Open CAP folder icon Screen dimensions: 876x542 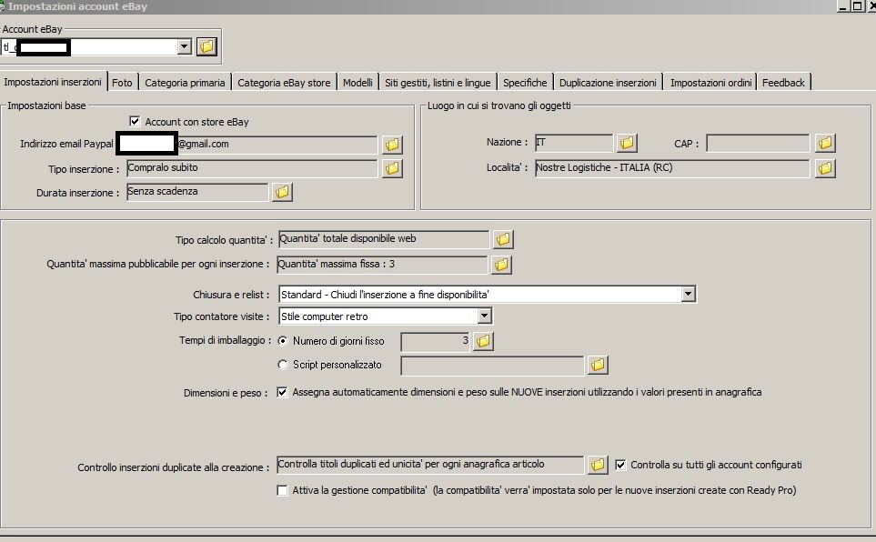[825, 143]
